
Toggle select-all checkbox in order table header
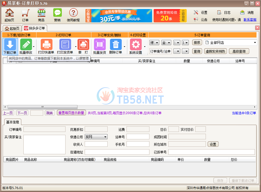tap(20, 61)
